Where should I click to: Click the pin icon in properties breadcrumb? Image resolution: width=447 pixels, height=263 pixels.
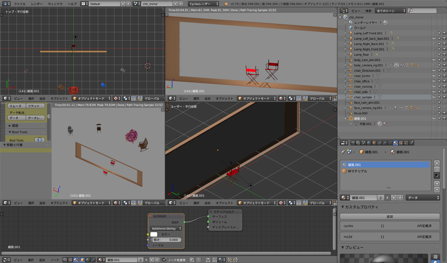tap(343, 152)
